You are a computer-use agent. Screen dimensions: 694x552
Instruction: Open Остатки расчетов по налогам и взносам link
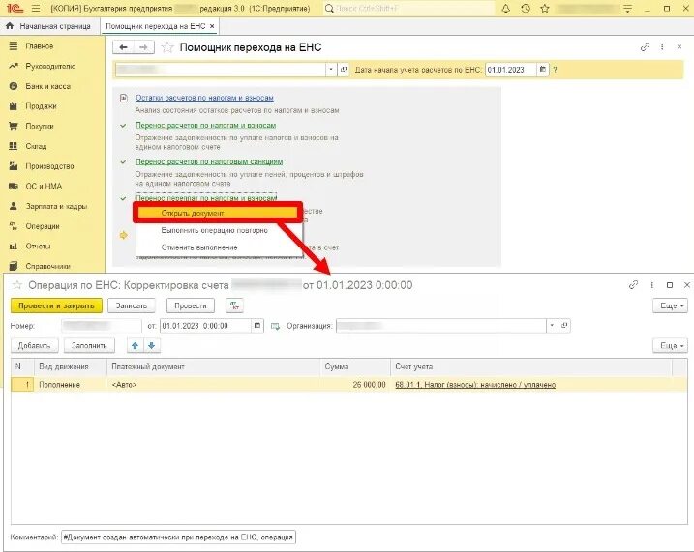[204, 98]
